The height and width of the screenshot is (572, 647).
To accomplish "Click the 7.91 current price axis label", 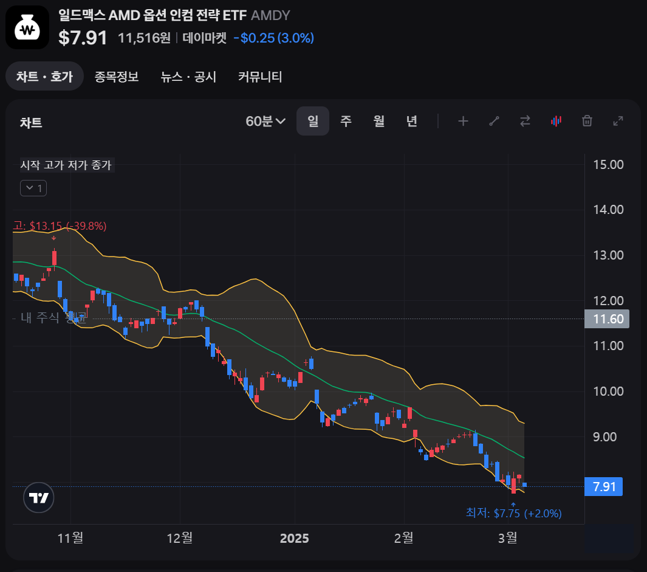I will tap(604, 486).
